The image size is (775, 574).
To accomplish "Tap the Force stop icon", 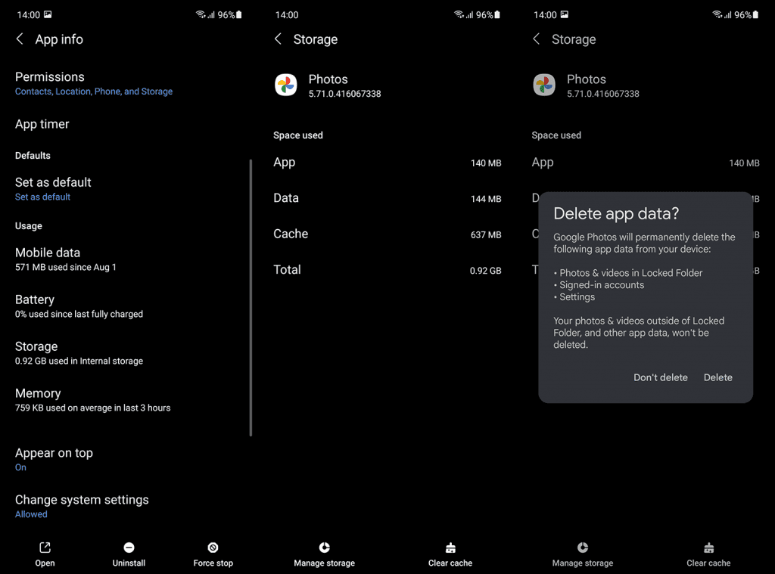I will [x=213, y=548].
